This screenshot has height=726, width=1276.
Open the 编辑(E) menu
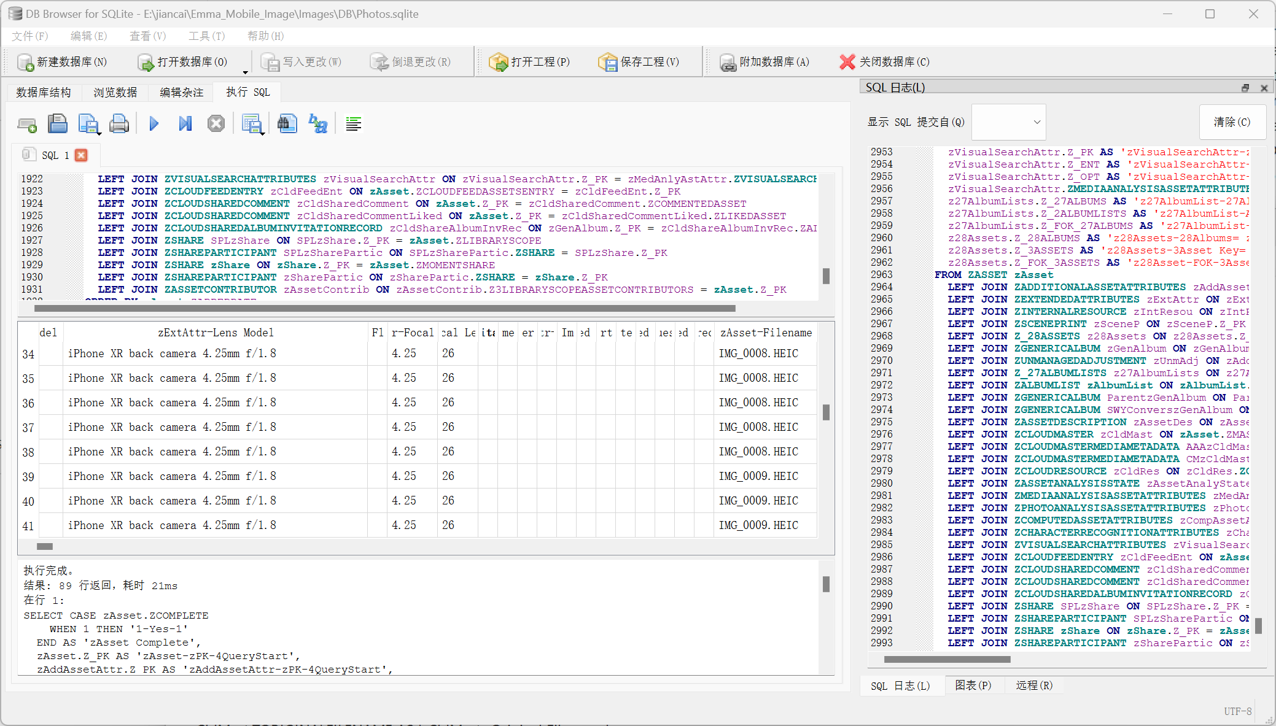coord(88,36)
